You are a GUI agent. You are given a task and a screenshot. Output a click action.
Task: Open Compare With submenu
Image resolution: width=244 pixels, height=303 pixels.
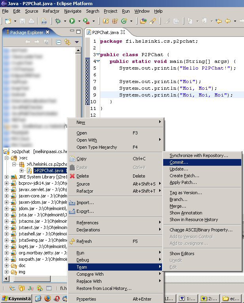115,274
